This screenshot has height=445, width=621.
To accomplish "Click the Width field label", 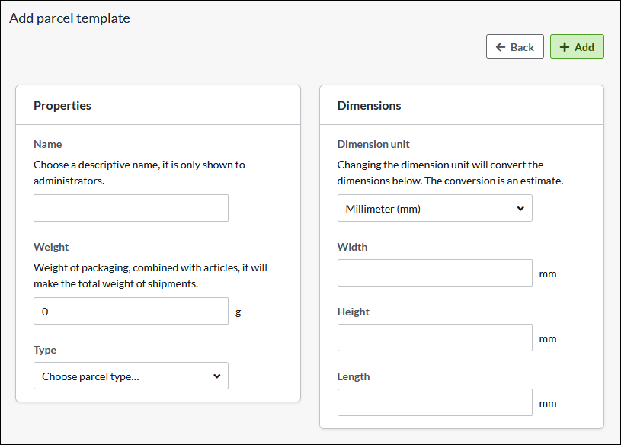I will pos(352,247).
